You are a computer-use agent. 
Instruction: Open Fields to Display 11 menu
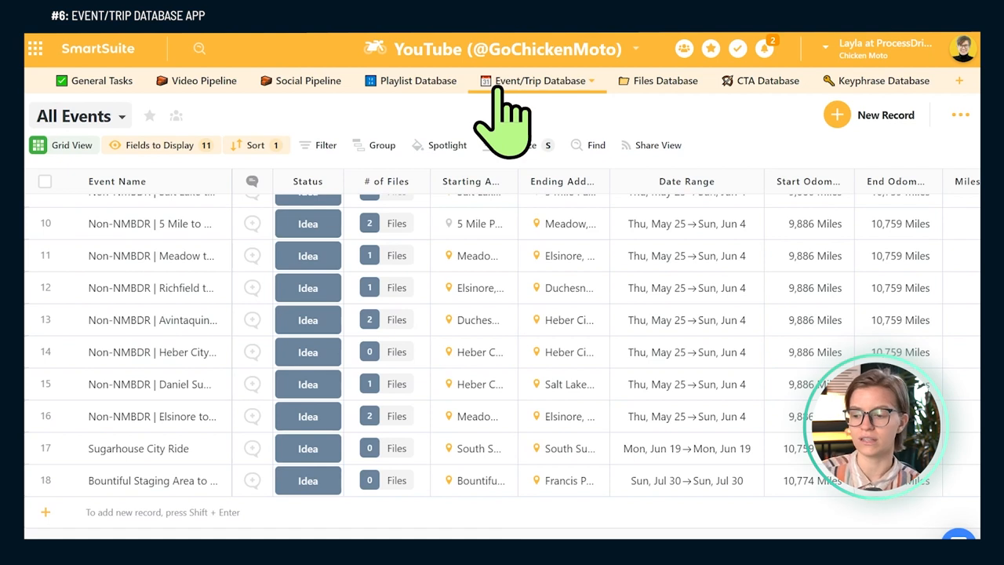161,145
